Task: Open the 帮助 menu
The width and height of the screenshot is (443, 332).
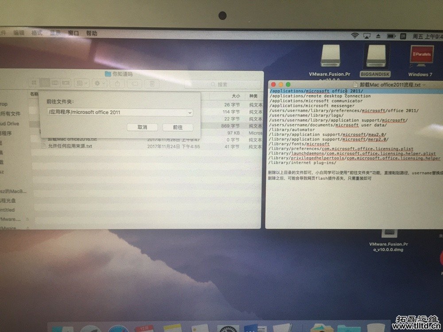Action: click(92, 33)
